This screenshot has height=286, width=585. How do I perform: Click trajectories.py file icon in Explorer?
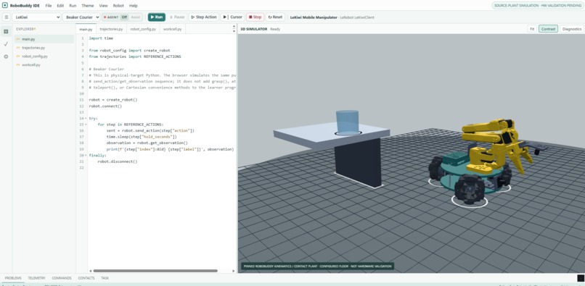[18, 48]
